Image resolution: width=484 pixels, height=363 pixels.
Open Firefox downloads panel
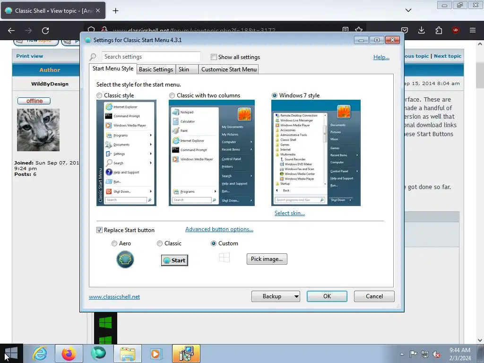[x=421, y=30]
